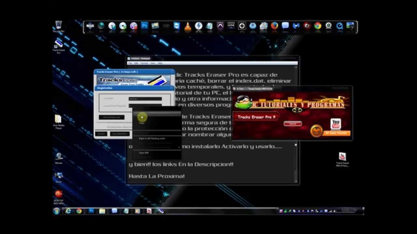Open QuickTime player icon in dock
The width and height of the screenshot is (417, 234).
tap(339, 26)
